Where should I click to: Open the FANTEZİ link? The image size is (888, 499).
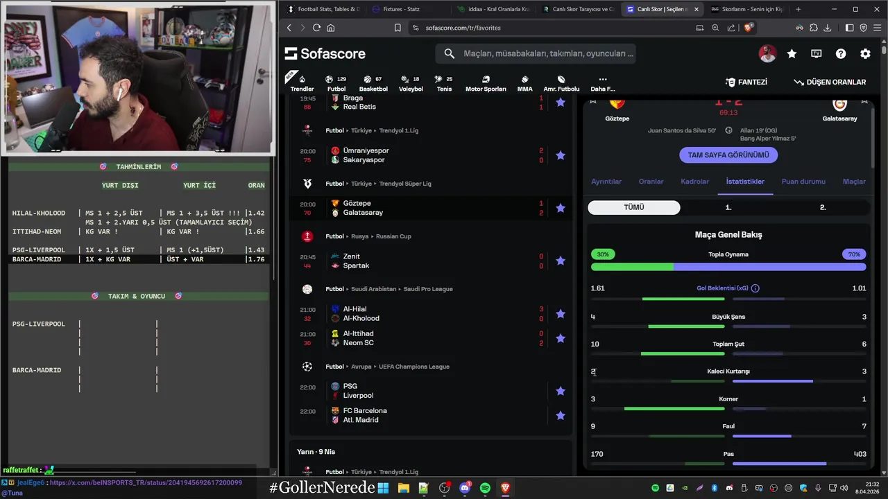coord(746,82)
